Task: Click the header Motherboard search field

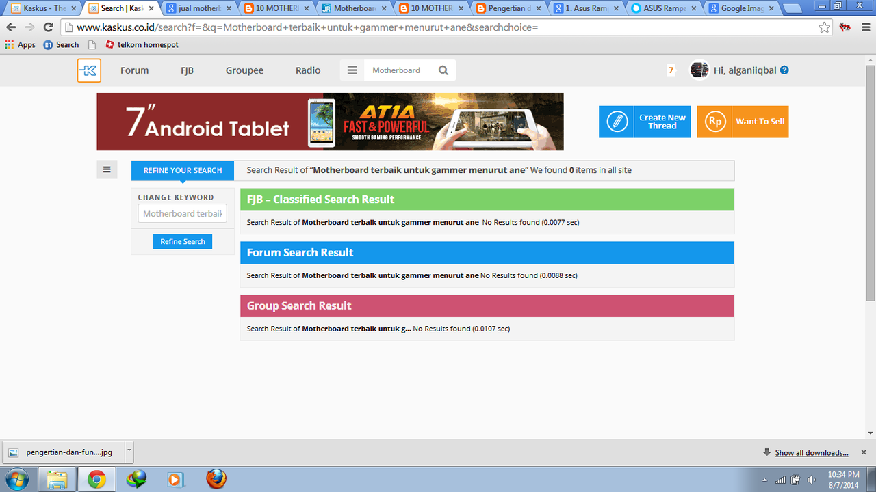Action: pos(400,70)
